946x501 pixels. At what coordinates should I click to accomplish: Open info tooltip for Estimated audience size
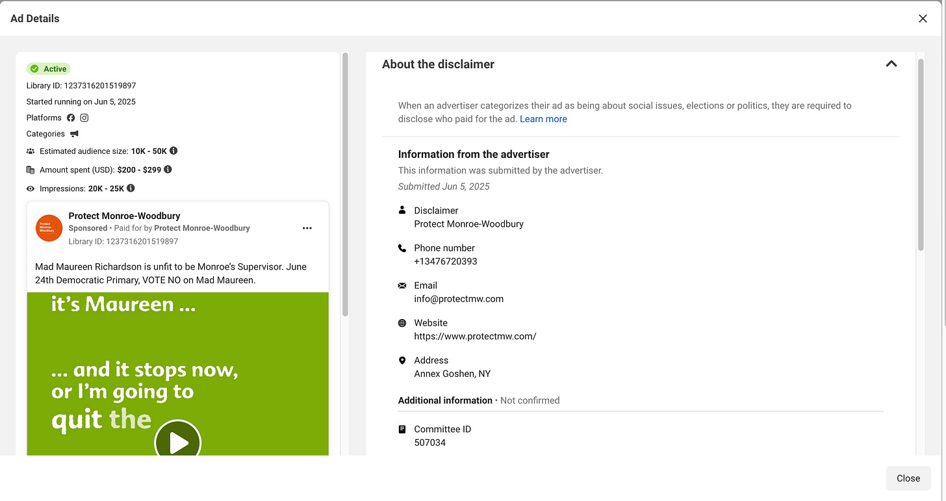pyautogui.click(x=173, y=151)
